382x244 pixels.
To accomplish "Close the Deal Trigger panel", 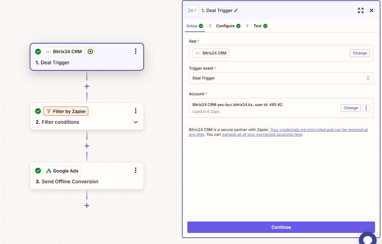I will pyautogui.click(x=372, y=10).
